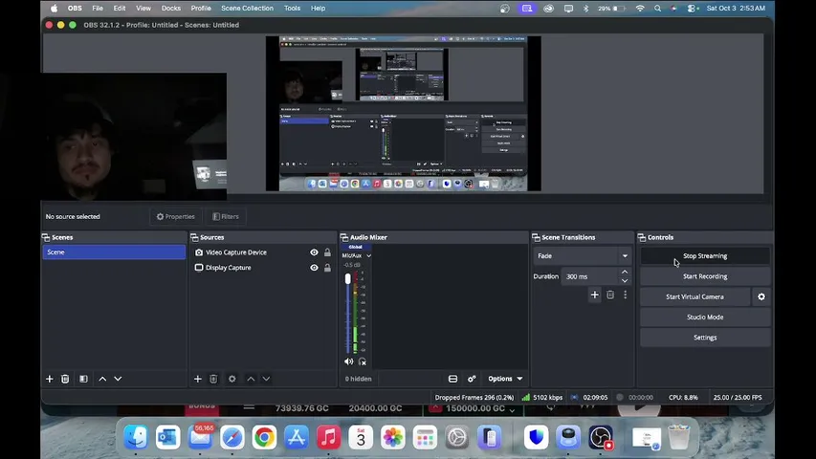816x459 pixels.
Task: Toggle Mic/Aux audio monitoring headphone icon
Action: click(x=363, y=361)
